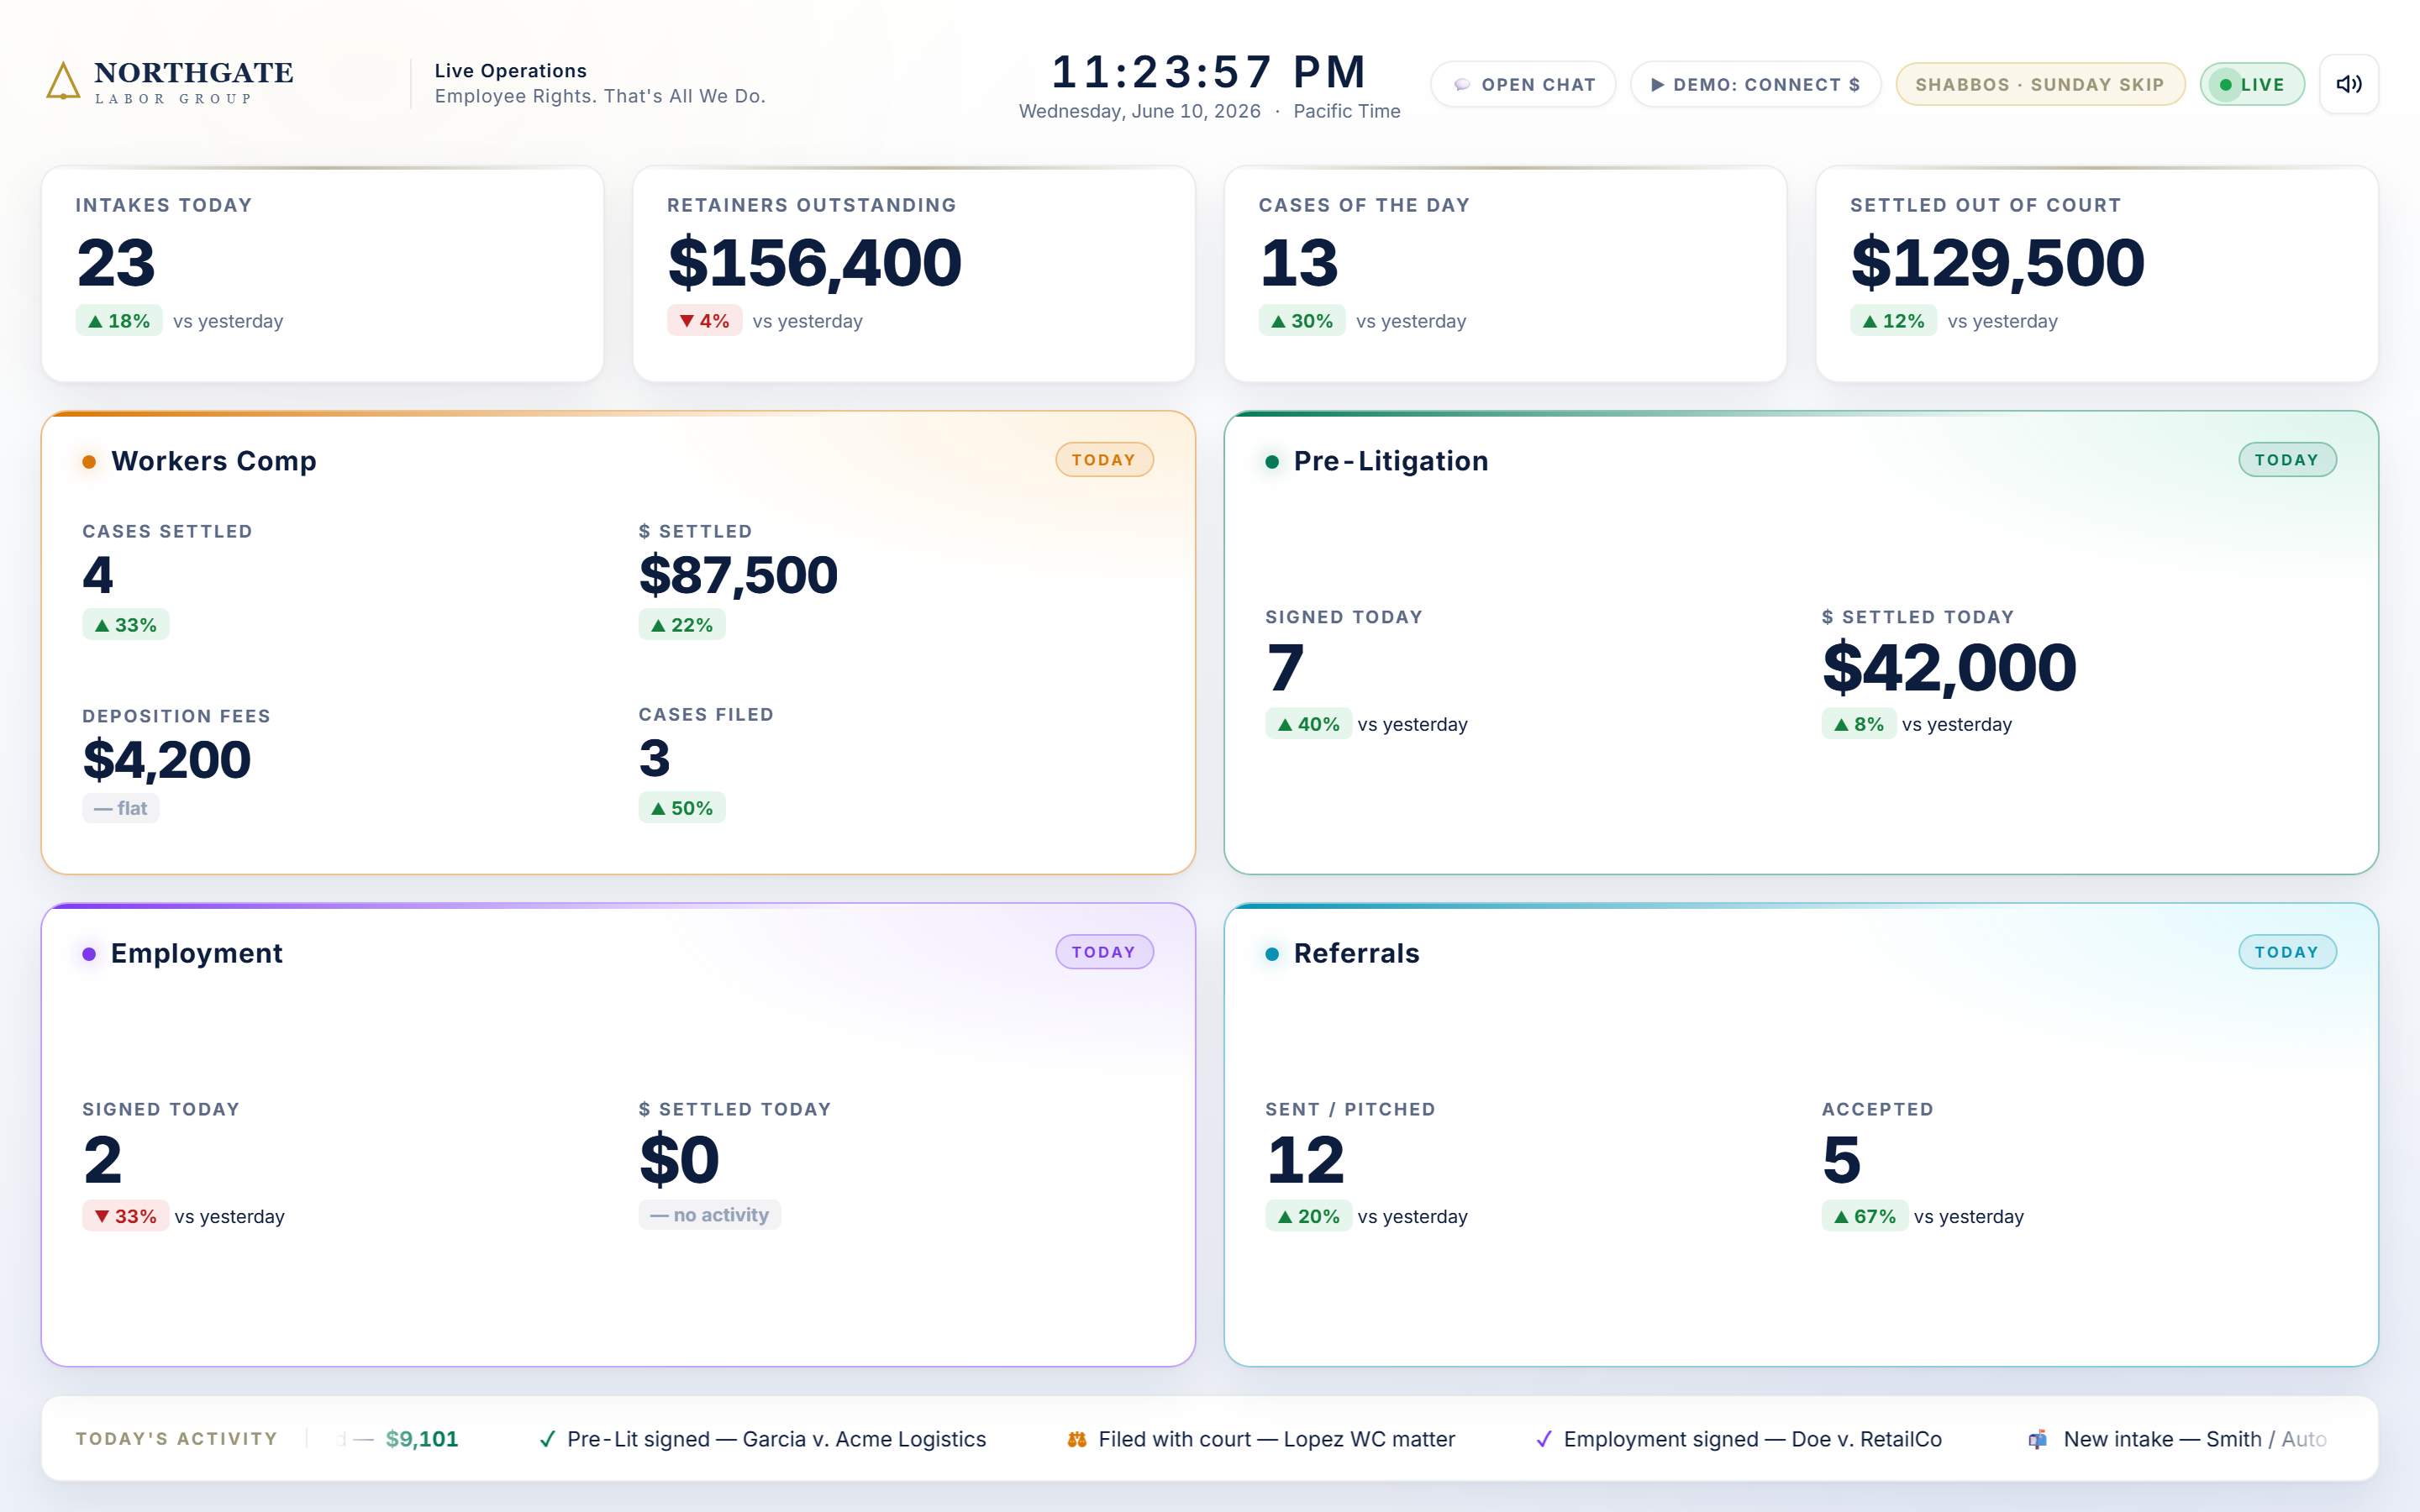This screenshot has height=1512, width=2420.
Task: Click the 20% badge under Sent / Pitched
Action: tap(1309, 1216)
